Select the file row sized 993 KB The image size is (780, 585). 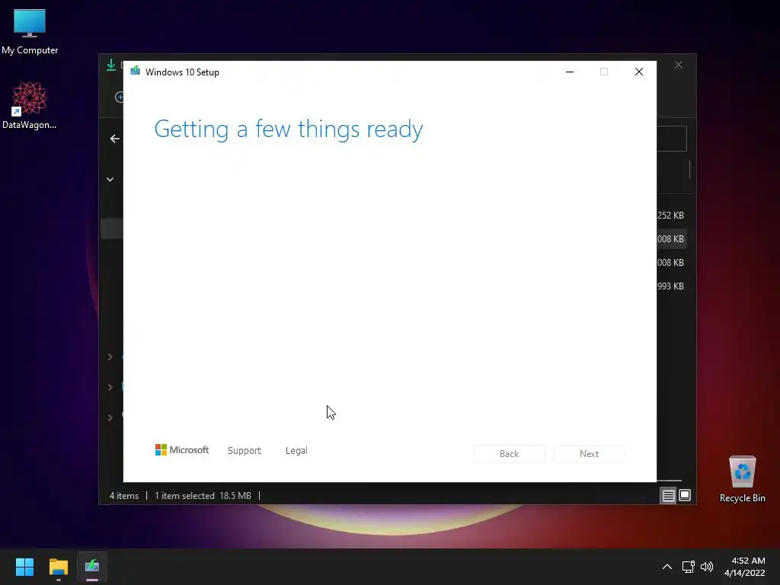671,286
